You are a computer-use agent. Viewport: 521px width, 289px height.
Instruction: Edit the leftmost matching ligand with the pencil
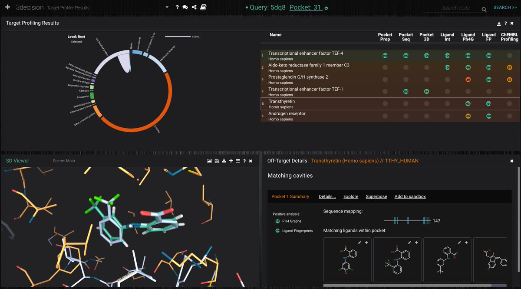[359, 242]
